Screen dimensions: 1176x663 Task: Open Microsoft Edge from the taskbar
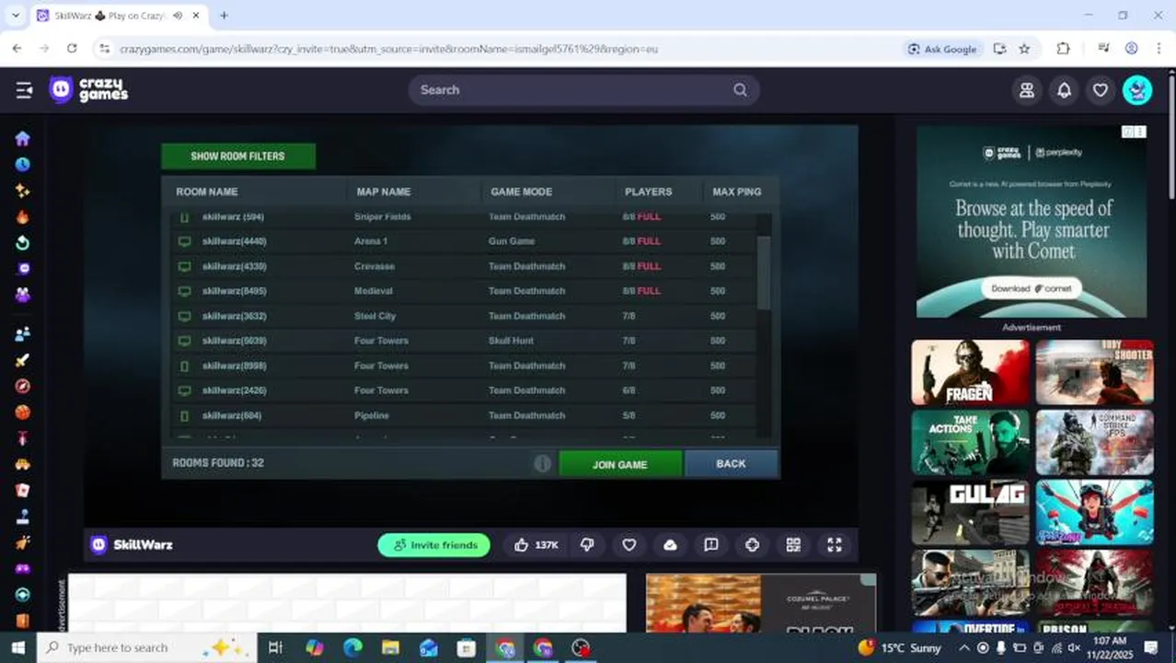pos(352,647)
